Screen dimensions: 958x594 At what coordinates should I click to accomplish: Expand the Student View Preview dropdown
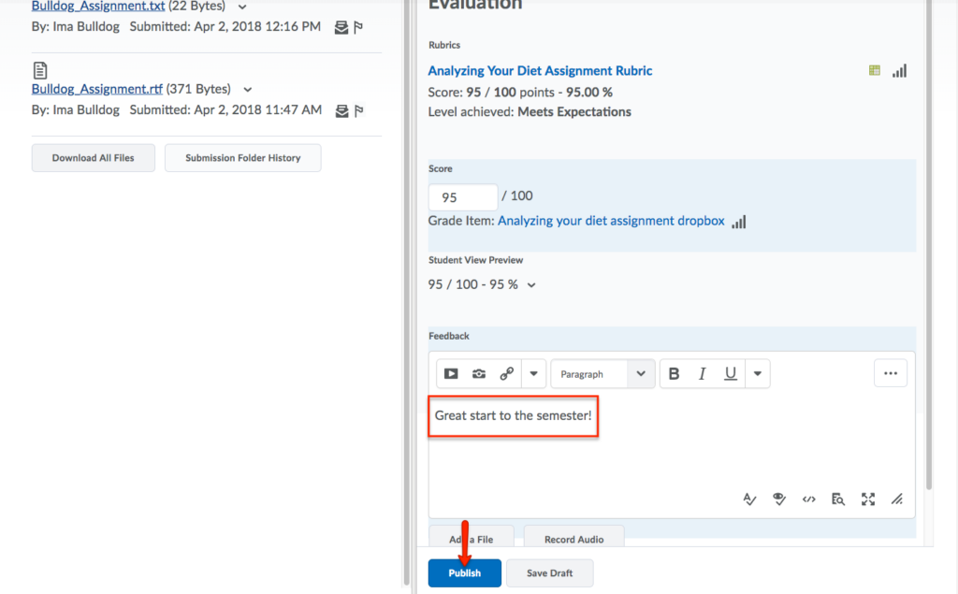532,285
